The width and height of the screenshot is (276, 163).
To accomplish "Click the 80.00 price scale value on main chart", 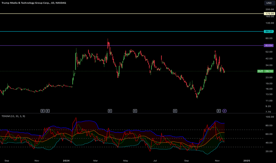I will (269, 38).
